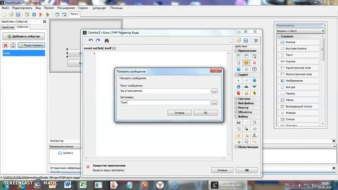338x190 pixels.
Task: Pick Выпадающий список component
Action: click(x=298, y=106)
